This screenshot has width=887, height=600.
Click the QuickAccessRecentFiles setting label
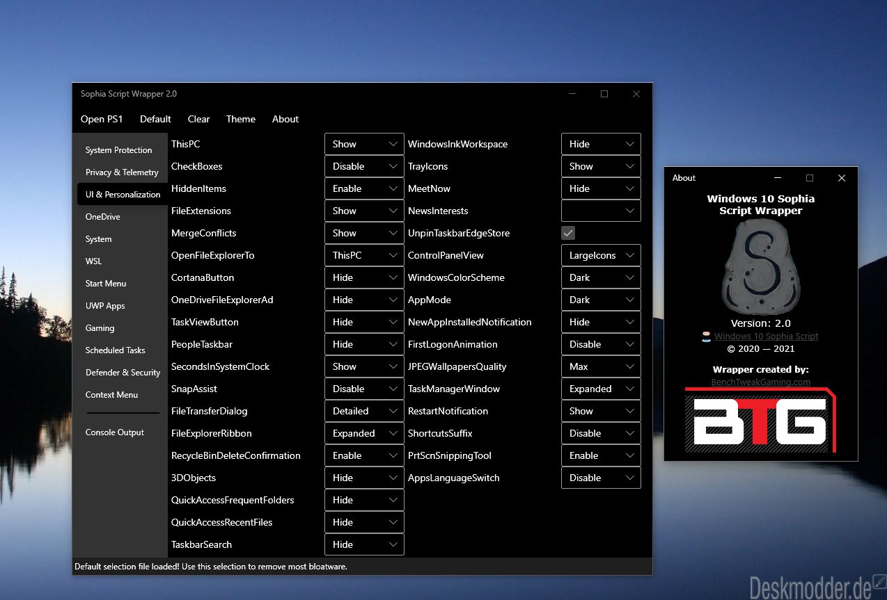coord(222,522)
